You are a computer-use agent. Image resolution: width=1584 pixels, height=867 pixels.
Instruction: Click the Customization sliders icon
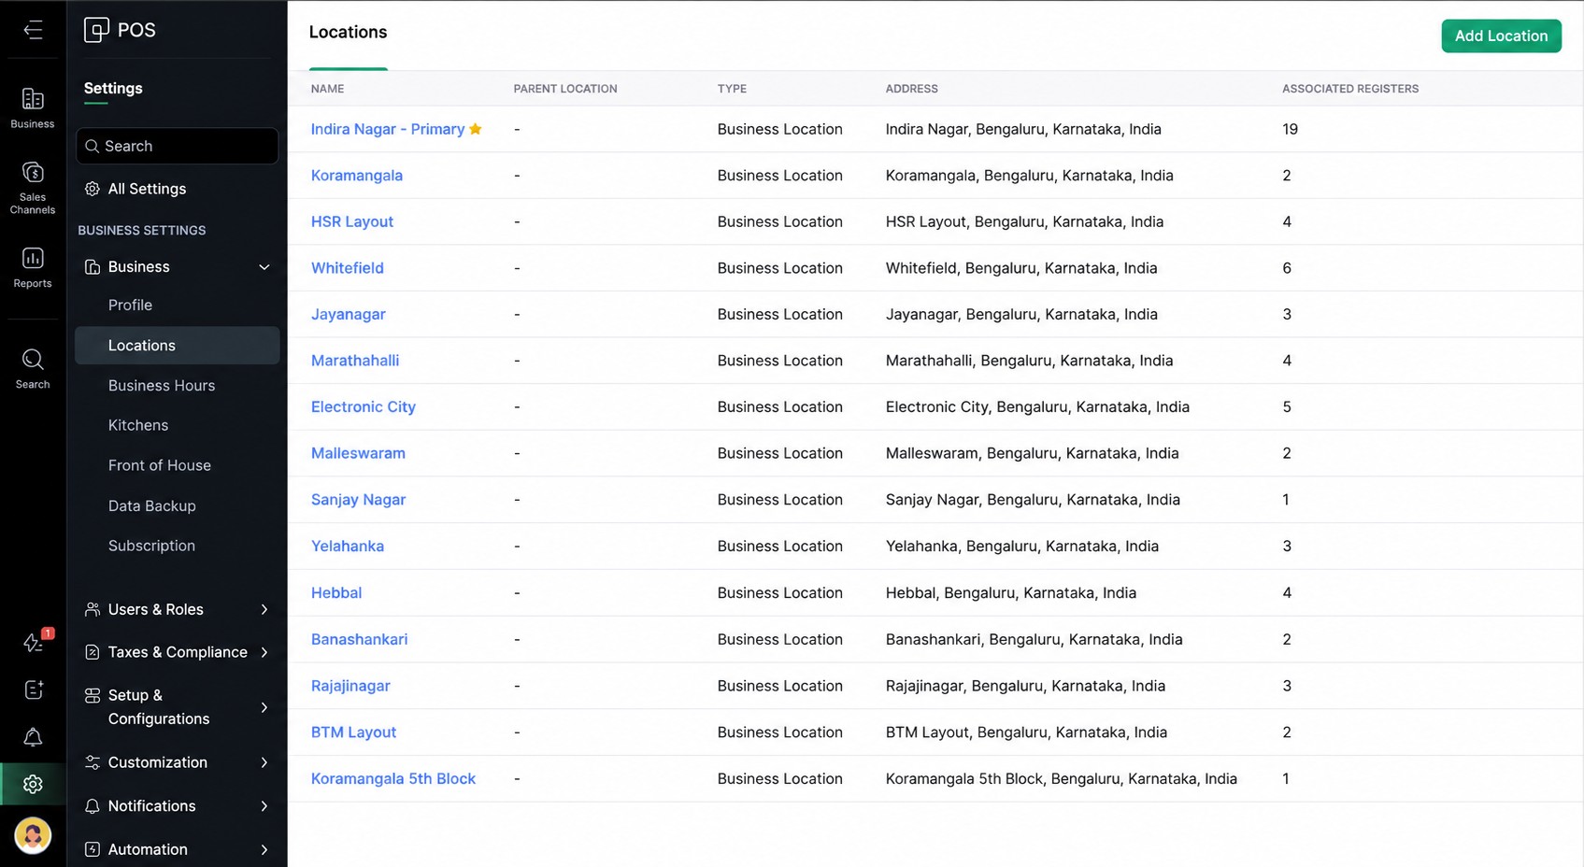click(92, 762)
